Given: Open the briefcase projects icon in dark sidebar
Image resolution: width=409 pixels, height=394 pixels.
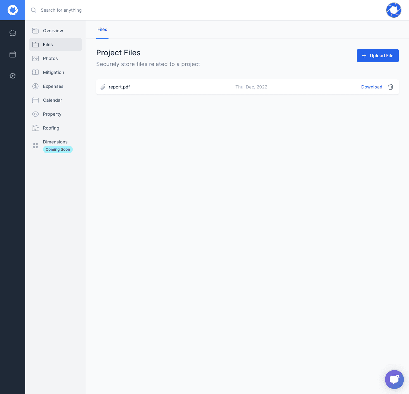Looking at the screenshot, I should point(13,33).
